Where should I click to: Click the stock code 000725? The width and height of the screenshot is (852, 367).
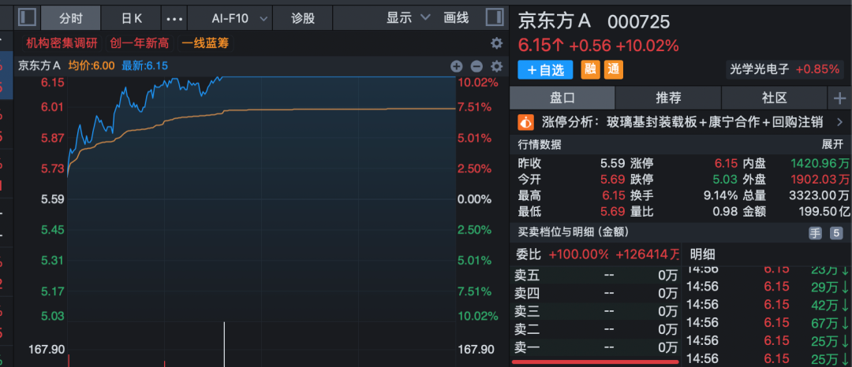click(638, 22)
